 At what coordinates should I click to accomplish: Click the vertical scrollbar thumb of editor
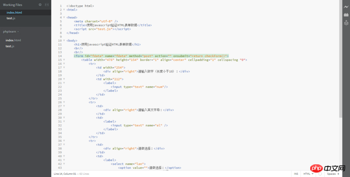click(x=340, y=59)
